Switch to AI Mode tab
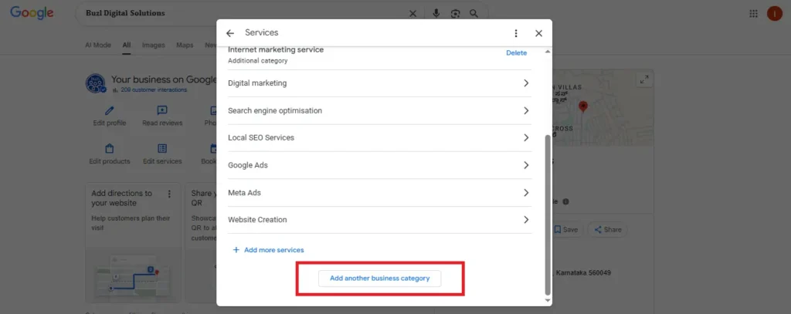 98,45
